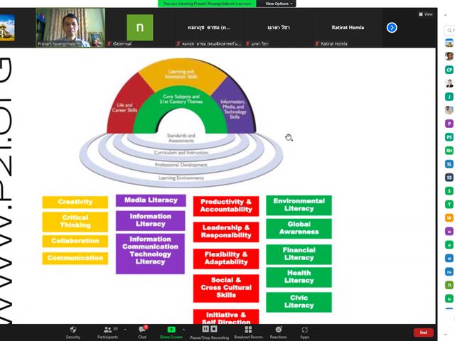Select the dark SS avatar in the participants list
The width and height of the screenshot is (455, 341).
click(x=449, y=178)
